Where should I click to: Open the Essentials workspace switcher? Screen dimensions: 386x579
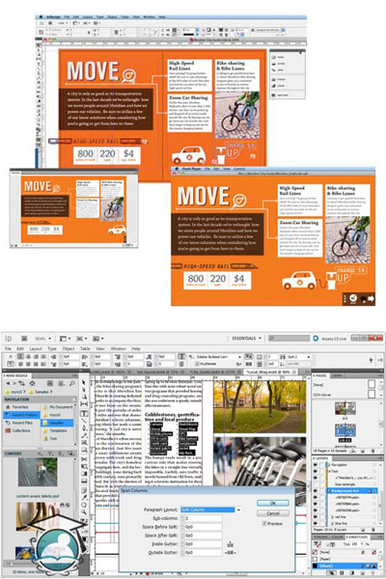pos(246,339)
